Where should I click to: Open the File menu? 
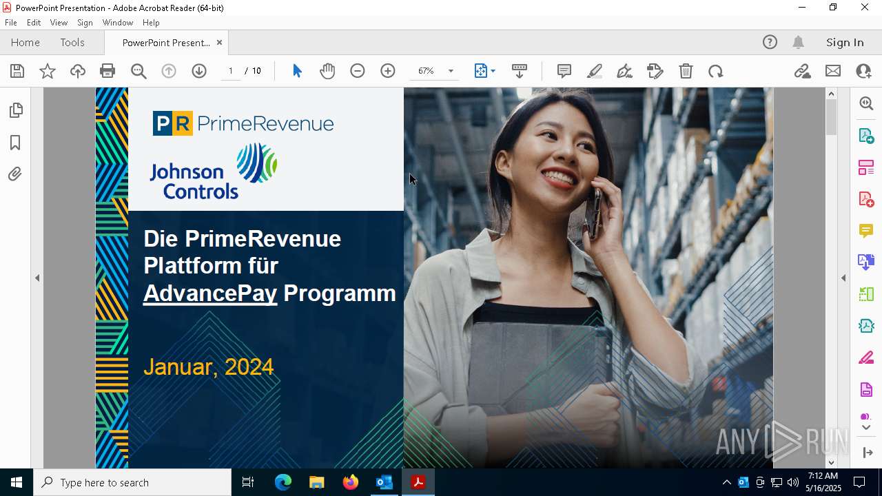[x=11, y=23]
